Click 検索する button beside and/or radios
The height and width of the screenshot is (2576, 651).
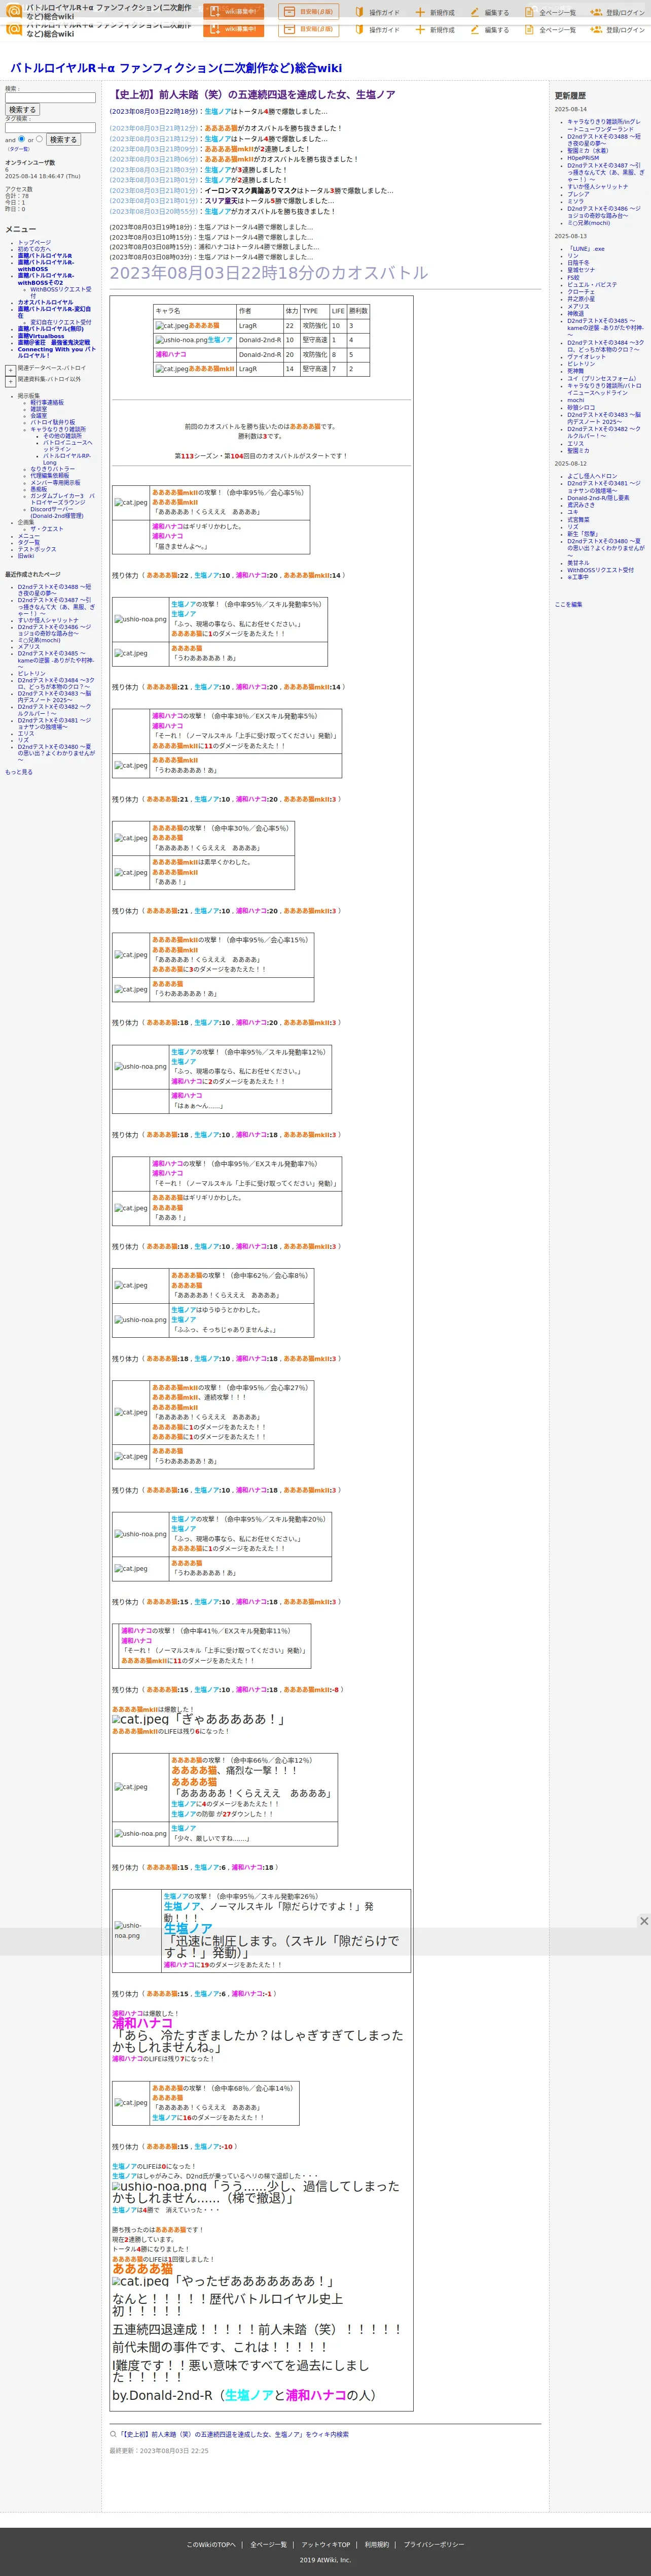(63, 140)
